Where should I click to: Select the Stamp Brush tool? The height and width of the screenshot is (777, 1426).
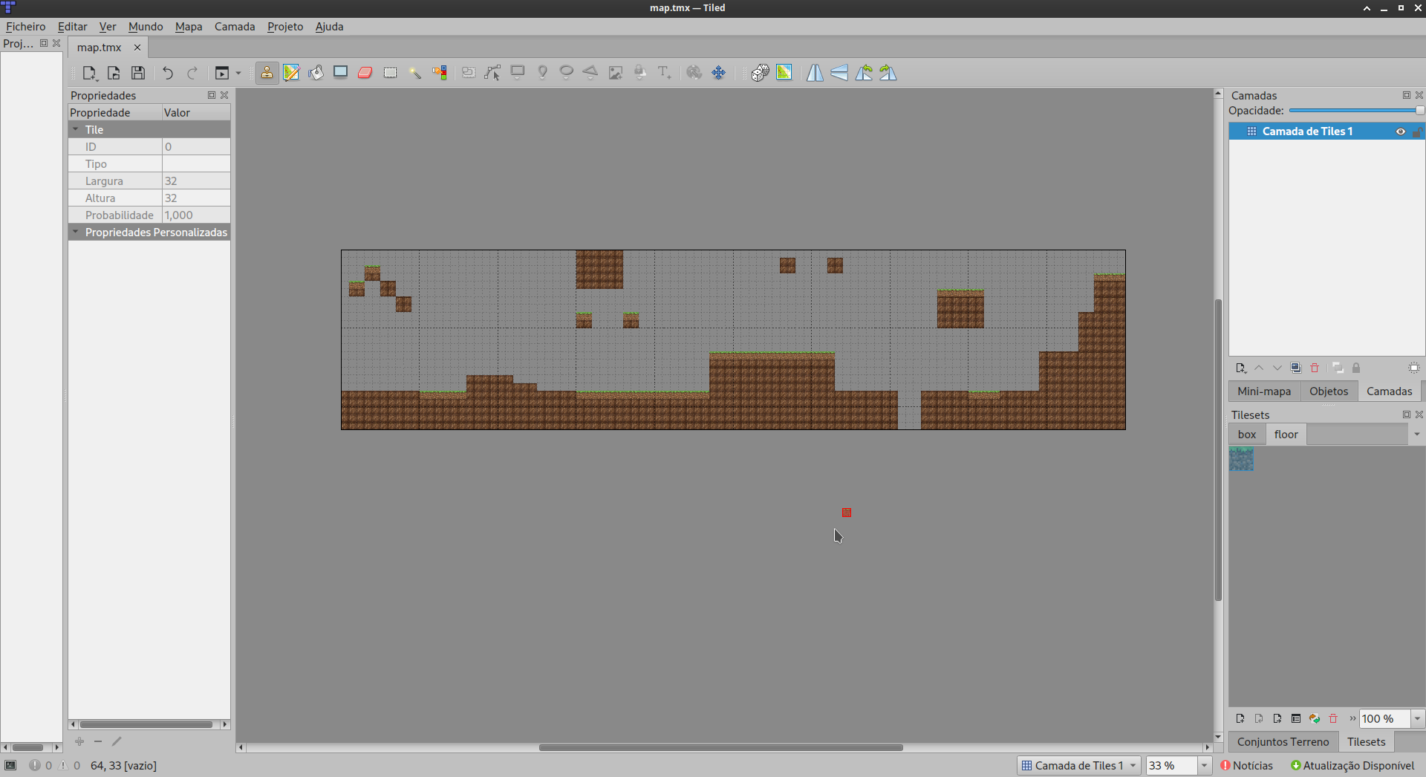click(267, 73)
